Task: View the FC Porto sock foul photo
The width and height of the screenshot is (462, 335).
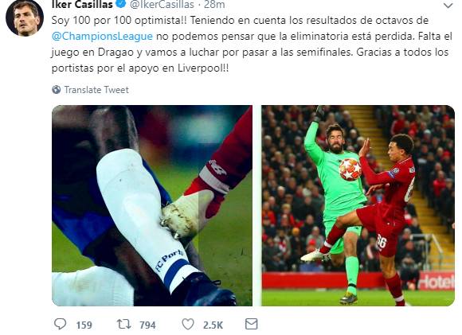Action: click(x=152, y=205)
